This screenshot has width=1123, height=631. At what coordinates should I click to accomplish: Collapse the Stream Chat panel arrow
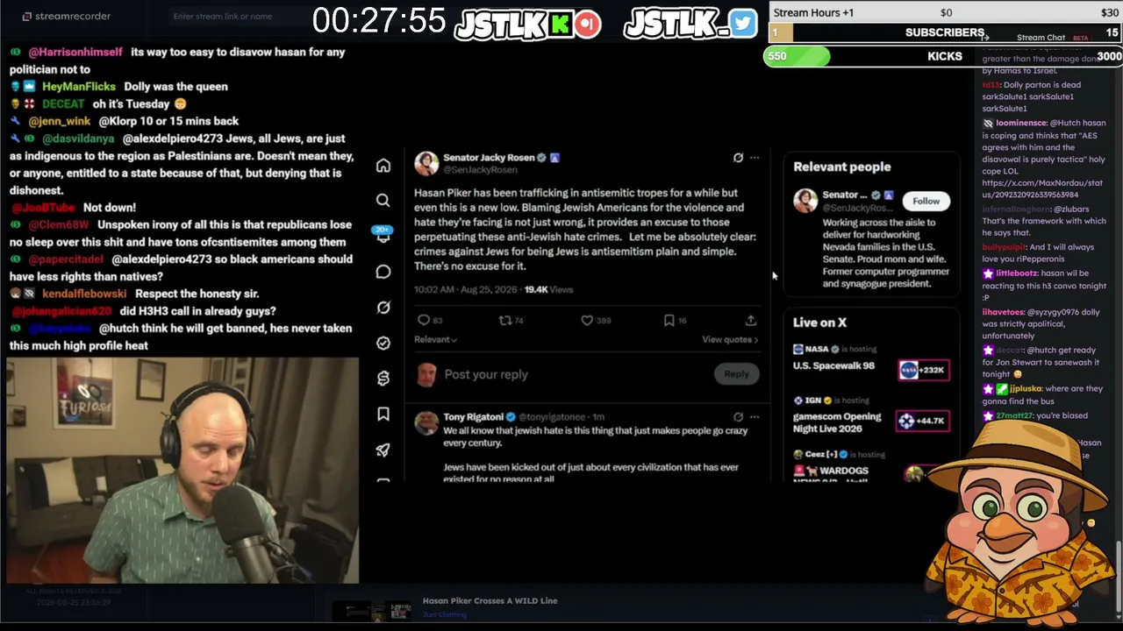click(984, 38)
